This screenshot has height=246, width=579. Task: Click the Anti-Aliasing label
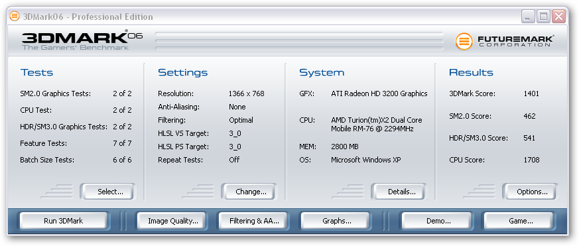(x=178, y=107)
